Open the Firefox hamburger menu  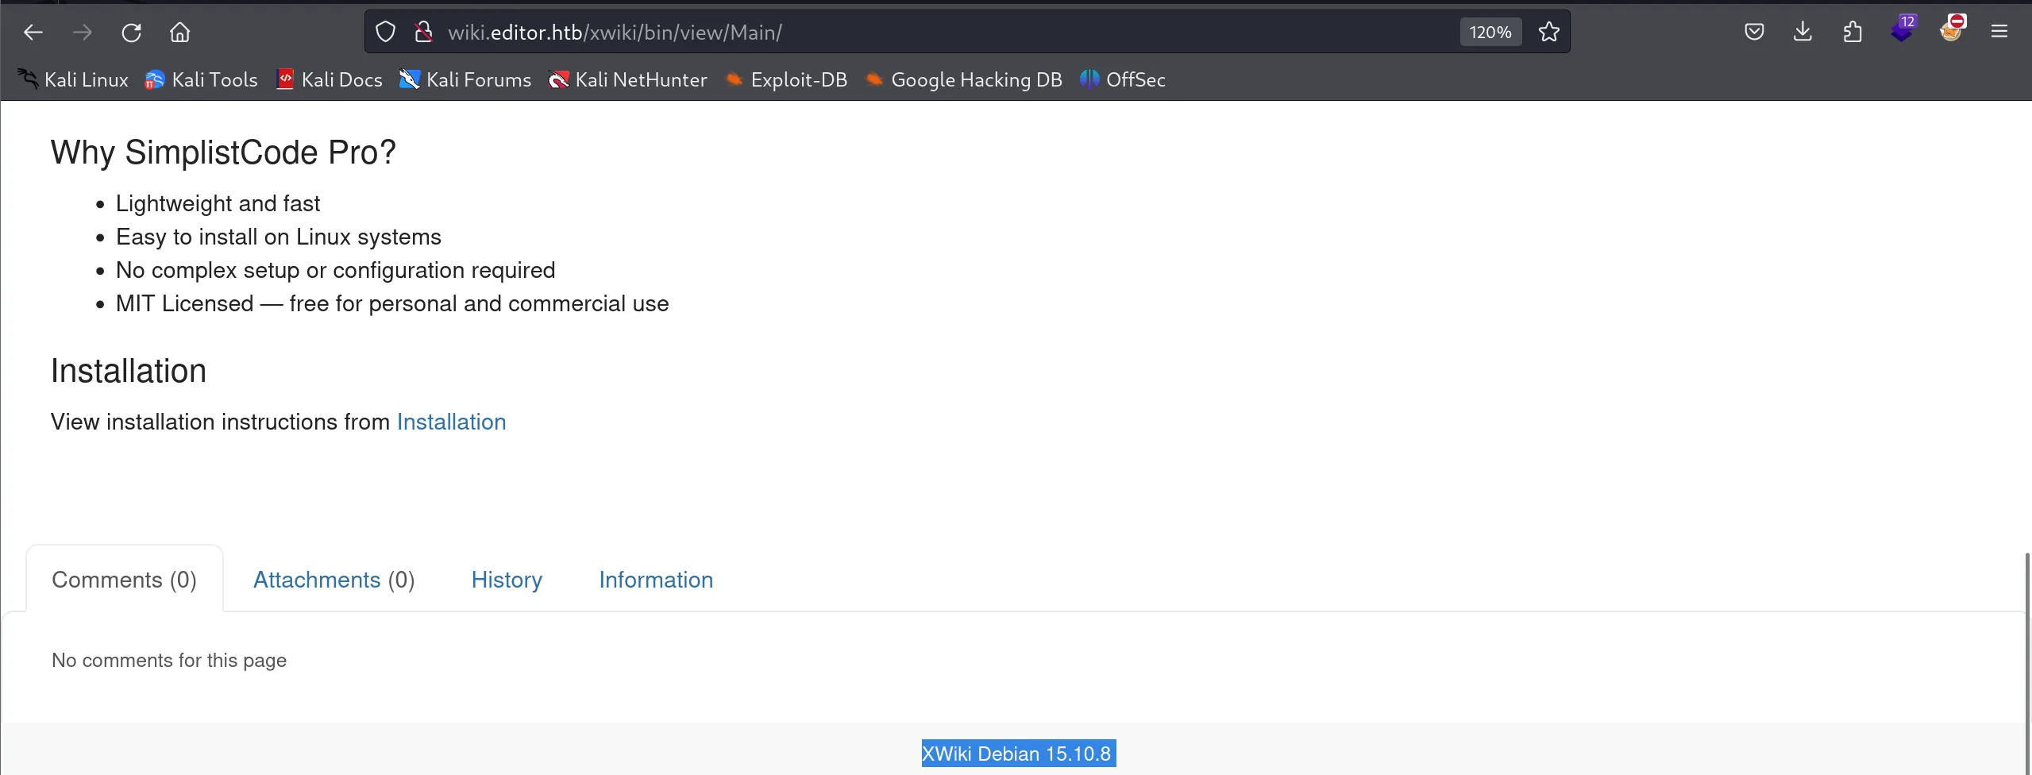point(1999,33)
